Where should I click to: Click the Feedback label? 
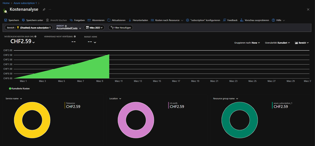coord(232,20)
